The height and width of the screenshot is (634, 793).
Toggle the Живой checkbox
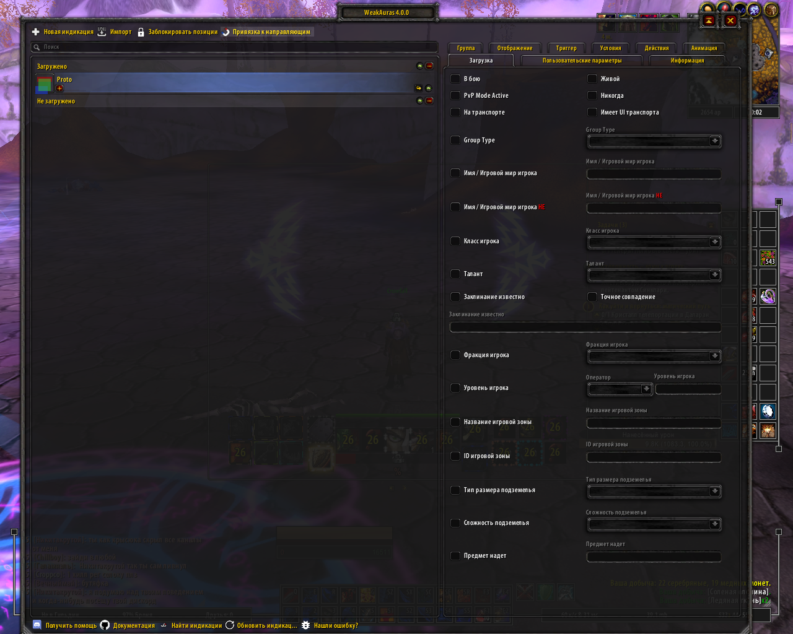click(592, 79)
